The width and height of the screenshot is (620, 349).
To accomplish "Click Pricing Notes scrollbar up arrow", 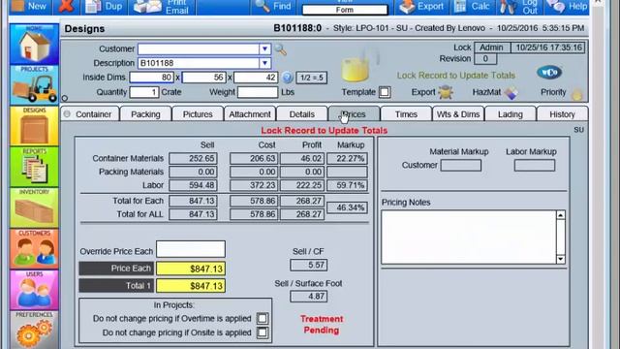I will [x=561, y=215].
